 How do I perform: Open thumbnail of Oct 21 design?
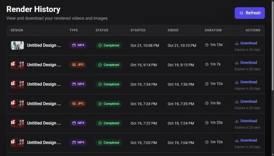point(18,45)
